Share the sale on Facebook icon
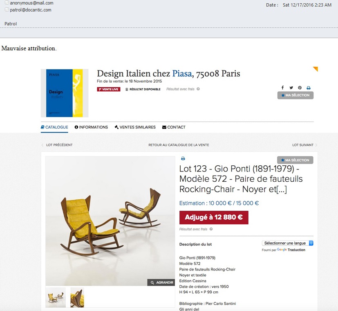338x311 pixels. (282, 88)
